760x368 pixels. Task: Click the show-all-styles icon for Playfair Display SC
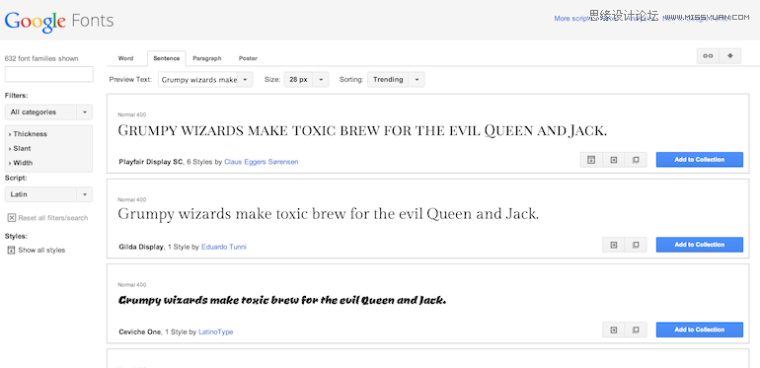(x=591, y=160)
